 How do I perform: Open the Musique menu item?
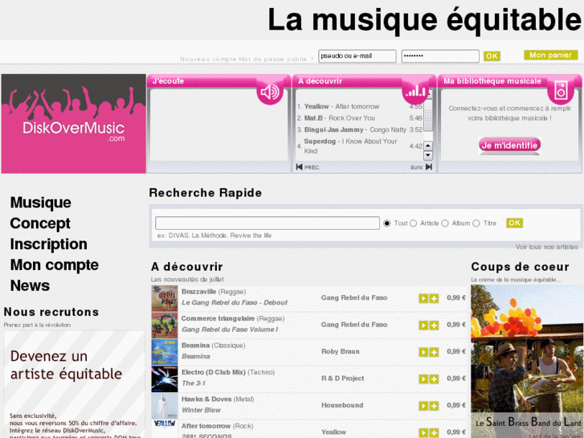tap(41, 203)
